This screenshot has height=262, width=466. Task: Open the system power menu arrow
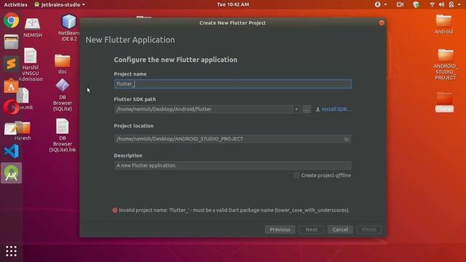pos(459,4)
